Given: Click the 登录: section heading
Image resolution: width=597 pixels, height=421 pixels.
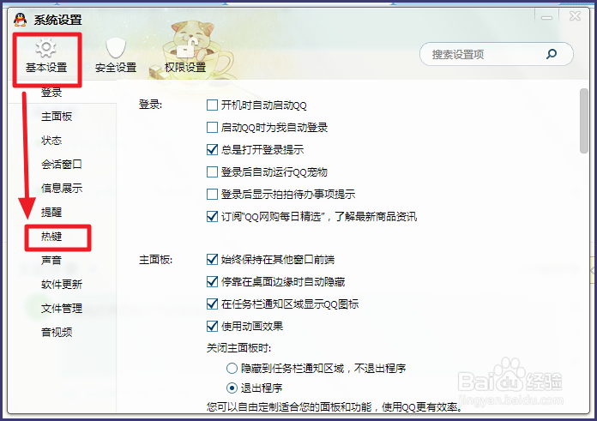Looking at the screenshot, I should (x=150, y=105).
